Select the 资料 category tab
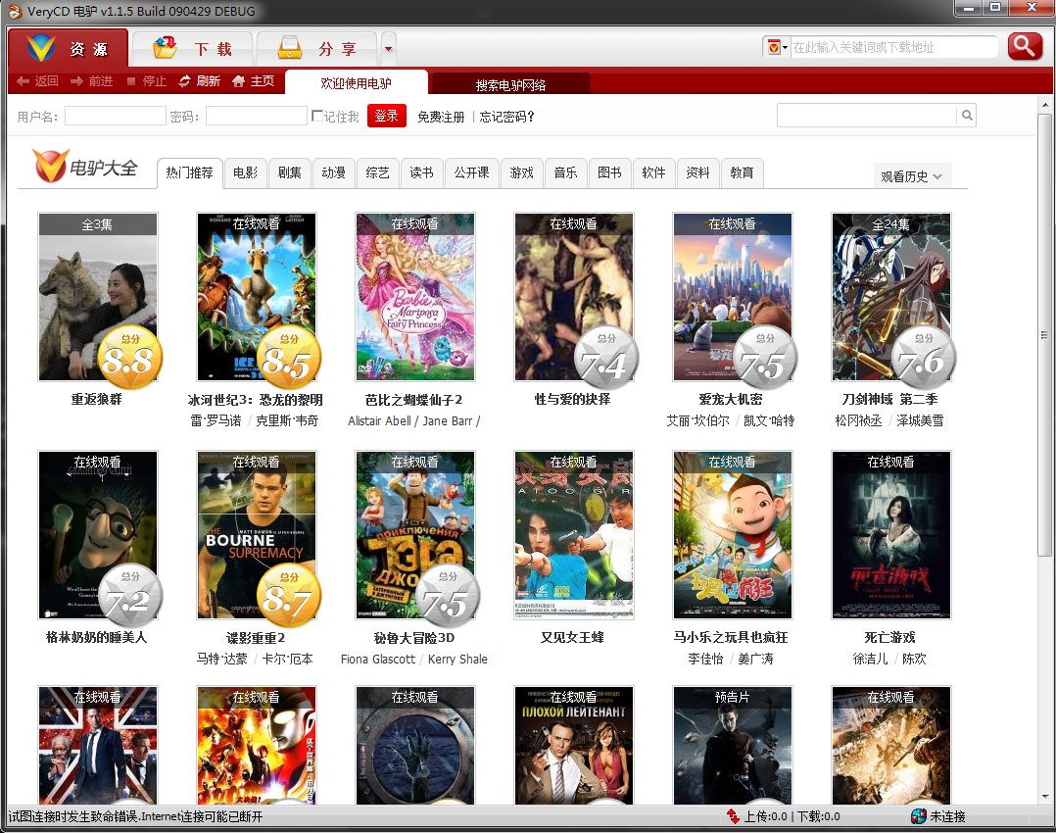The width and height of the screenshot is (1056, 833). pyautogui.click(x=697, y=172)
